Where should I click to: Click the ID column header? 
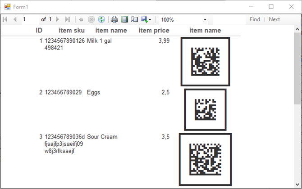(x=39, y=31)
